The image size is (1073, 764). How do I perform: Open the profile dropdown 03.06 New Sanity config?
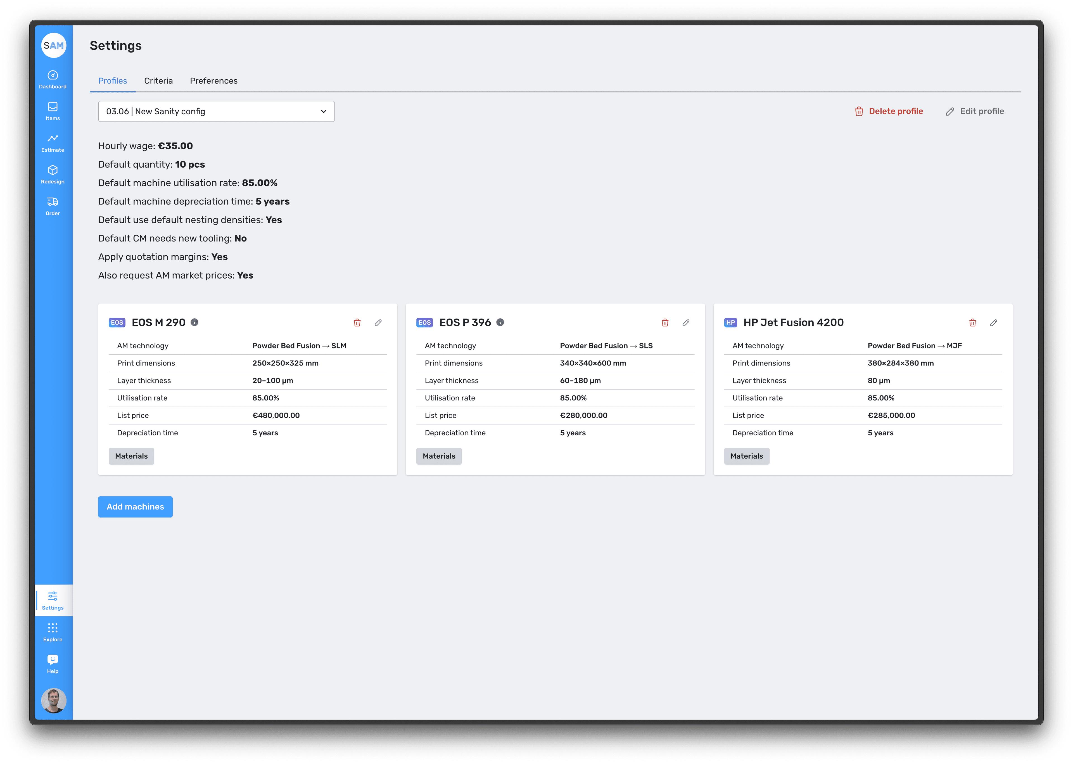point(216,111)
